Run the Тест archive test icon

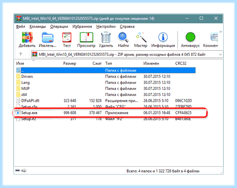67,37
